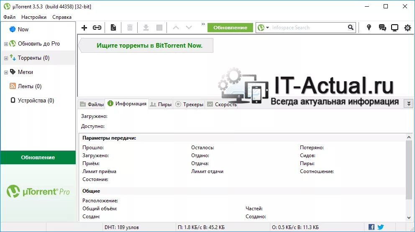Click info pane scrollbar down arrow
This screenshot has width=415, height=232.
click(409, 217)
